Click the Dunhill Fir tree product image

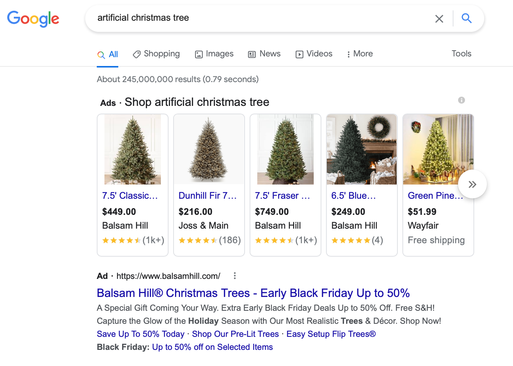click(209, 150)
